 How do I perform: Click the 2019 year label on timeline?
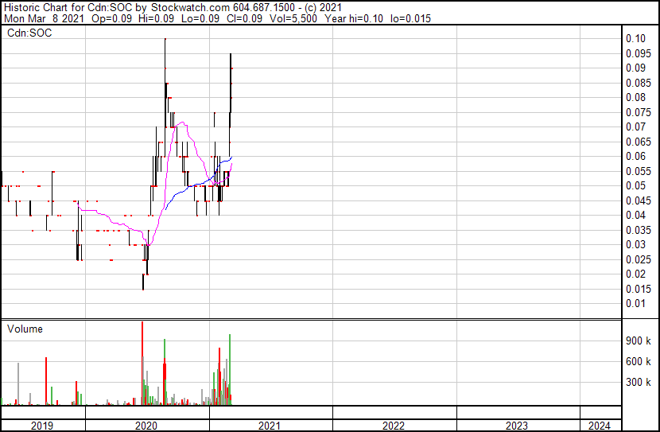point(42,426)
